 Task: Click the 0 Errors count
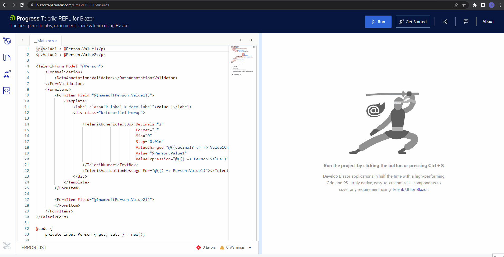[x=209, y=248]
